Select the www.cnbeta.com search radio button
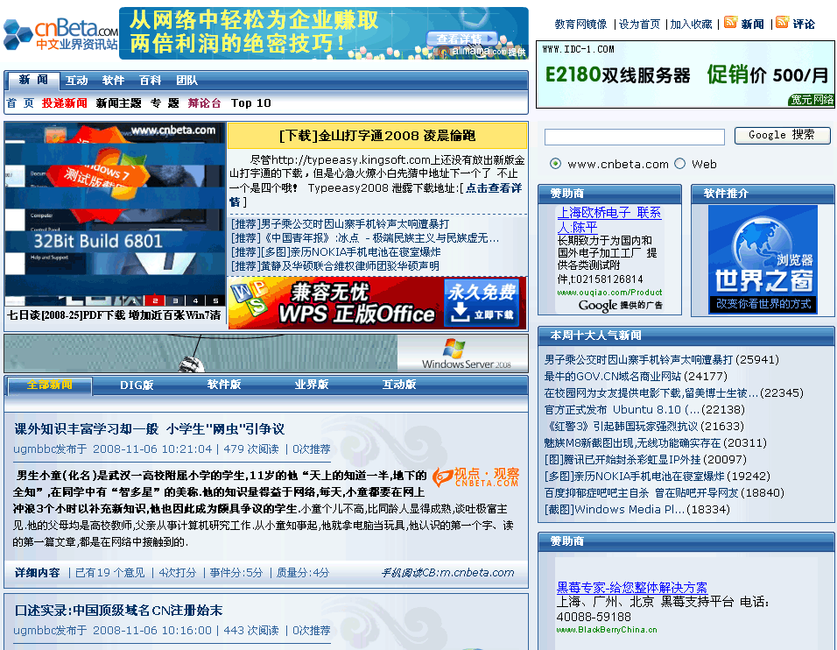The width and height of the screenshot is (837, 650). tap(556, 164)
